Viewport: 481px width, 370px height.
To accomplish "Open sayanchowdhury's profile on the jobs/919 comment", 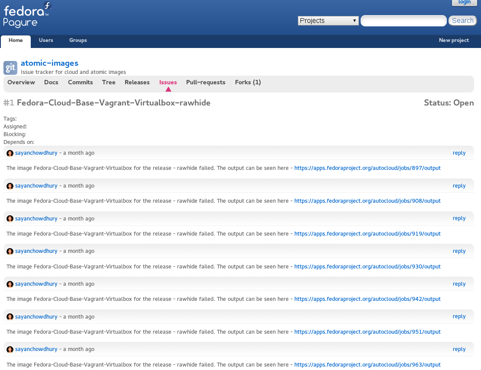I will coord(36,219).
